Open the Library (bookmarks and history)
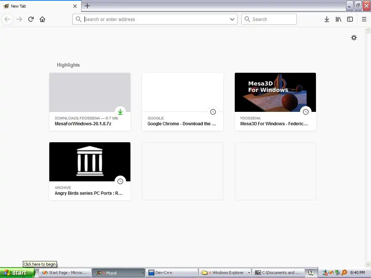This screenshot has width=371, height=278. pos(338,19)
